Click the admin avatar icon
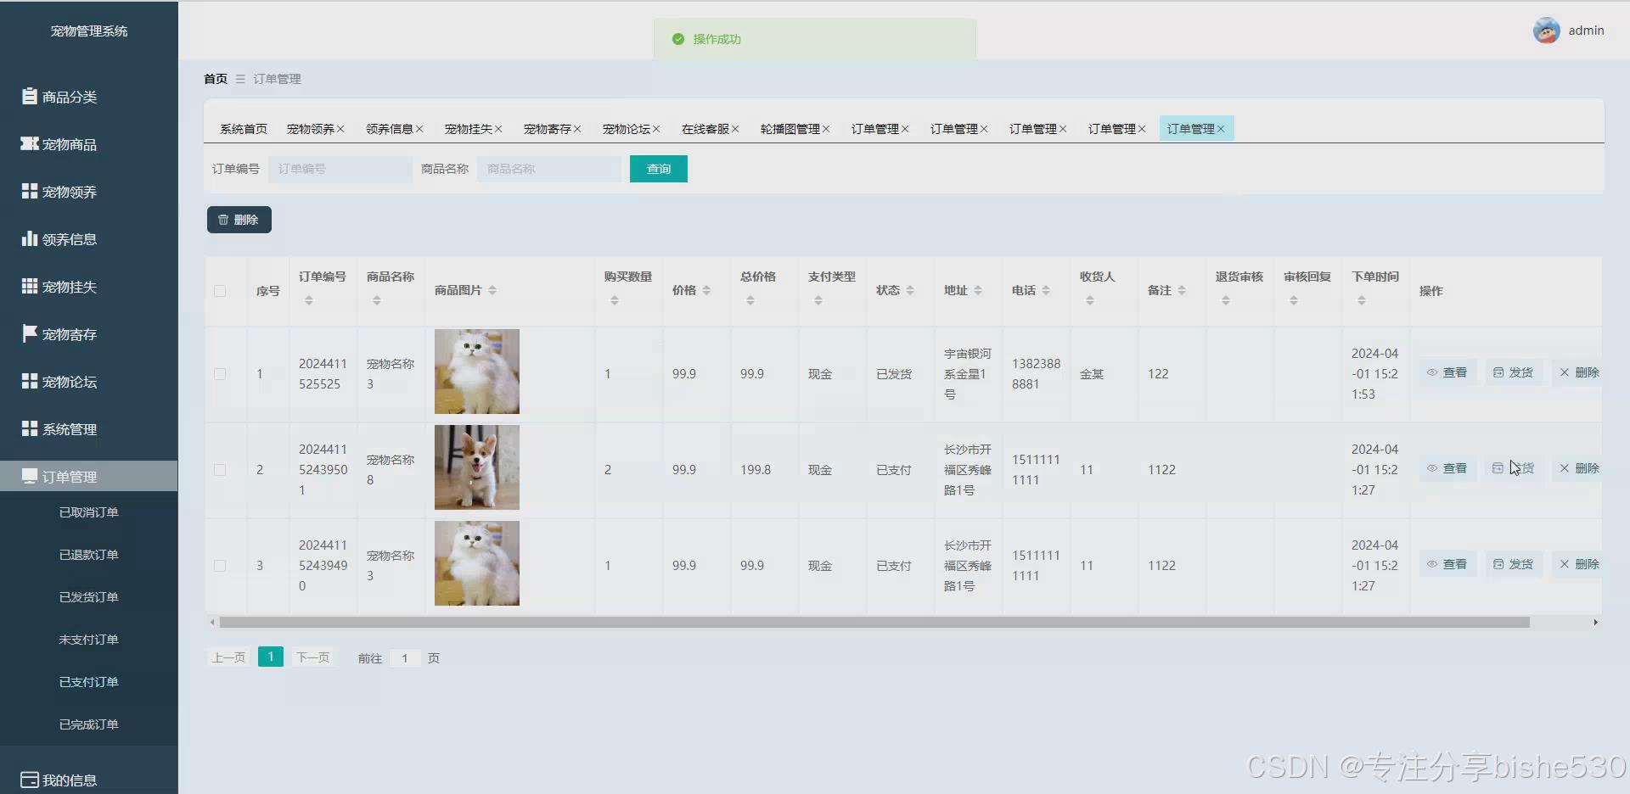 pyautogui.click(x=1546, y=31)
